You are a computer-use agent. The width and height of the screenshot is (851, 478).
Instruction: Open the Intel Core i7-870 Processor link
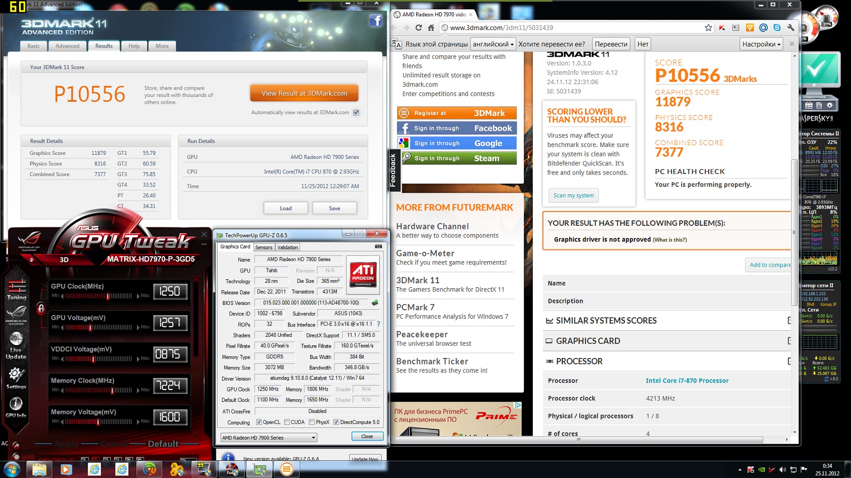(x=687, y=381)
